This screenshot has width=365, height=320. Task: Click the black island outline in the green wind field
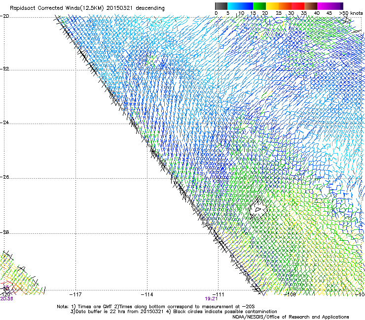coord(257,210)
